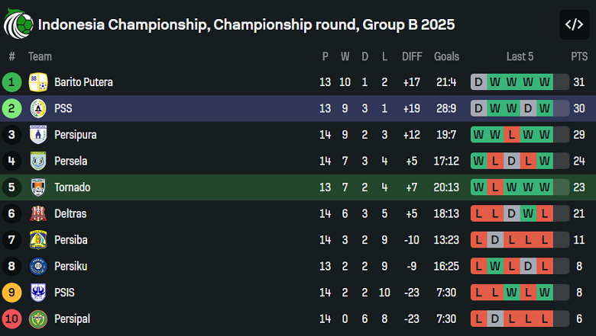Click the Tornado team crest
Viewport: 596px width, 336px height.
click(x=38, y=187)
